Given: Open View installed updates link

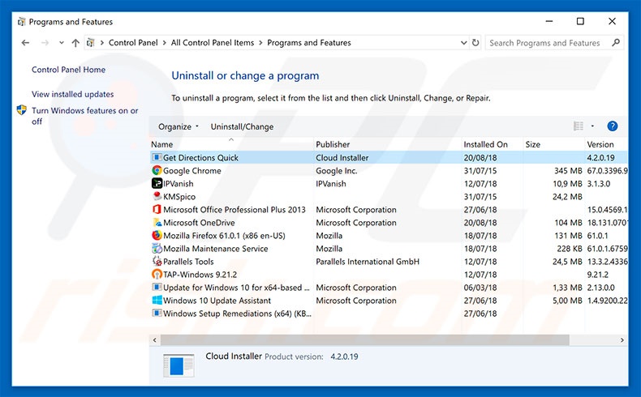Looking at the screenshot, I should coord(73,94).
